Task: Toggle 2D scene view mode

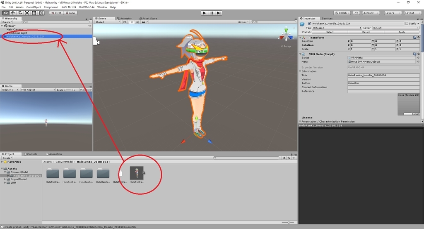Action: coord(125,22)
